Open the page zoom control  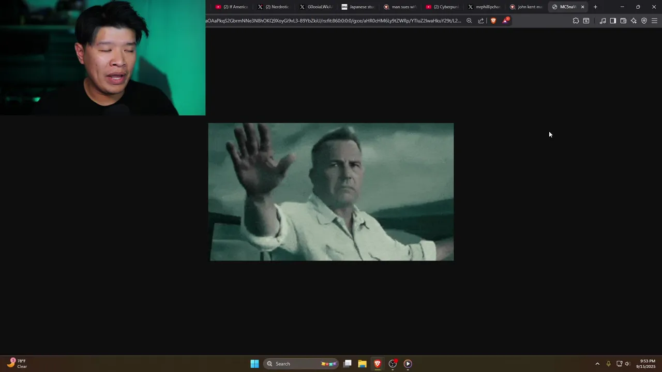click(x=469, y=21)
